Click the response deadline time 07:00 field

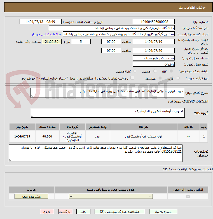111,42
